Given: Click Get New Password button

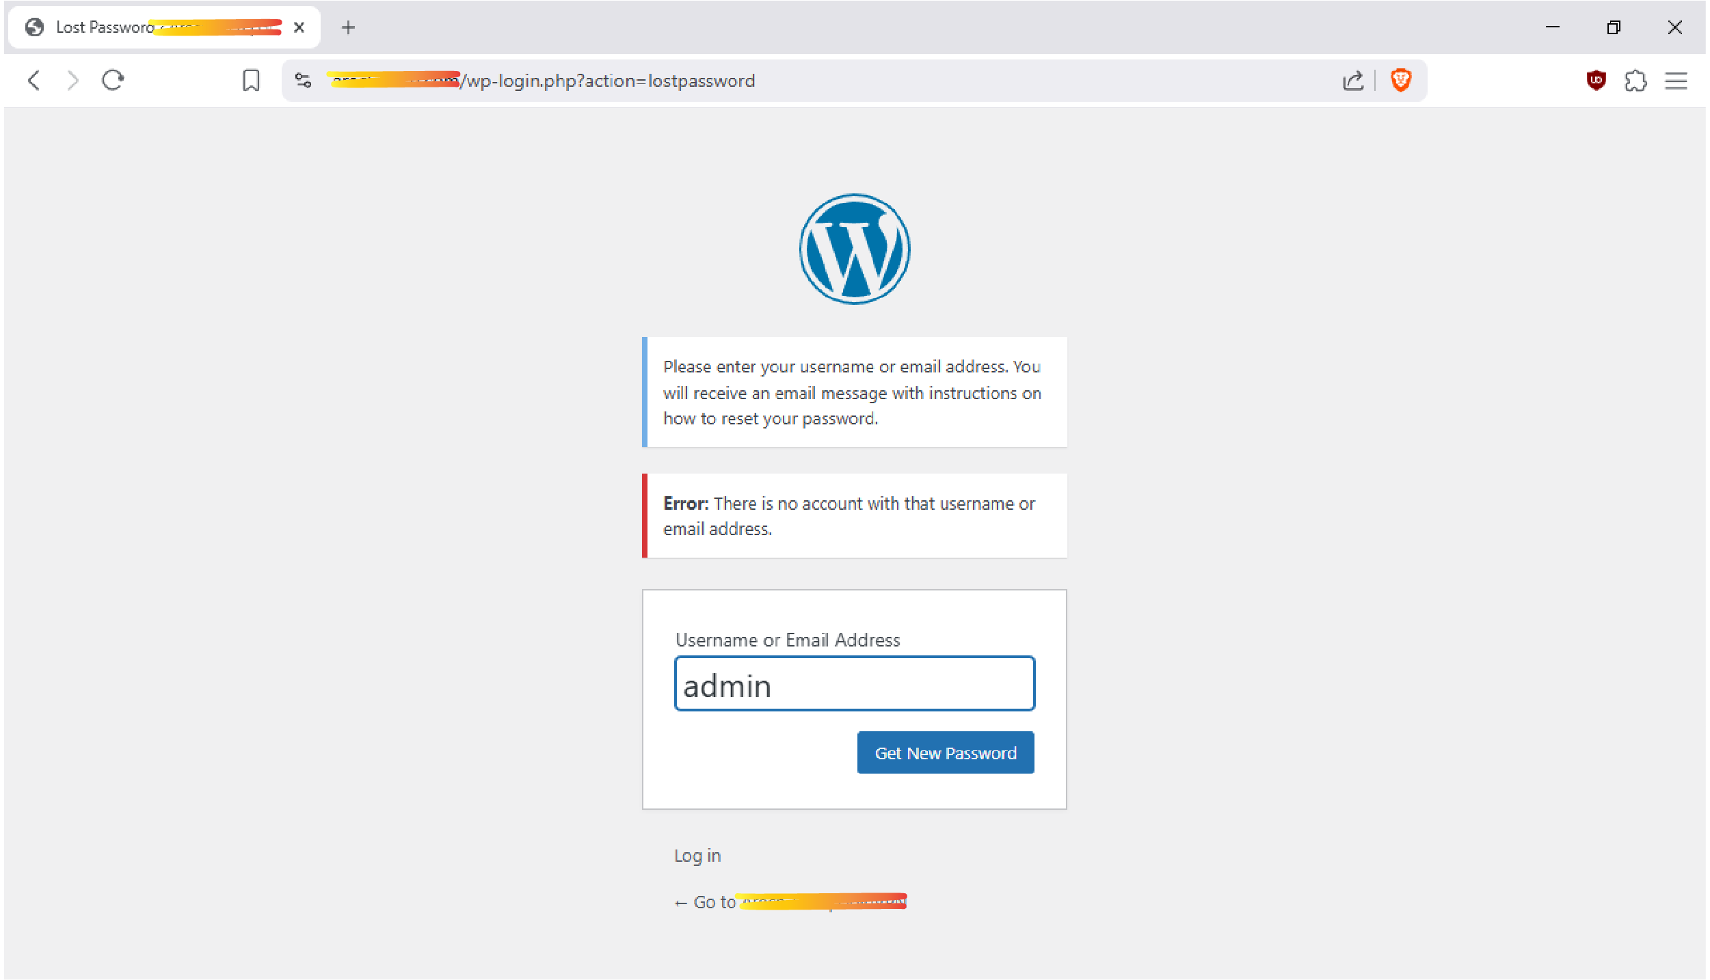Looking at the screenshot, I should [946, 752].
